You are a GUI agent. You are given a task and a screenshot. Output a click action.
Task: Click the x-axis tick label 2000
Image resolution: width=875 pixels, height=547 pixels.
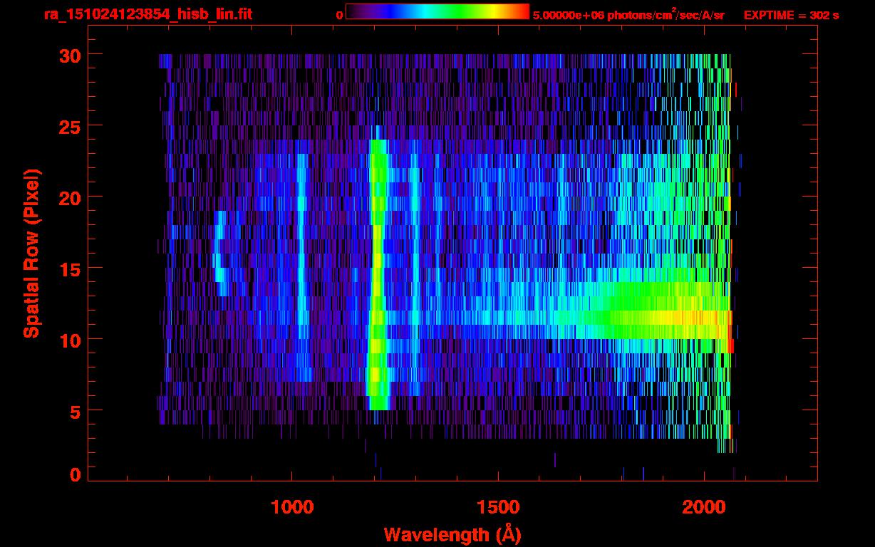pyautogui.click(x=705, y=507)
